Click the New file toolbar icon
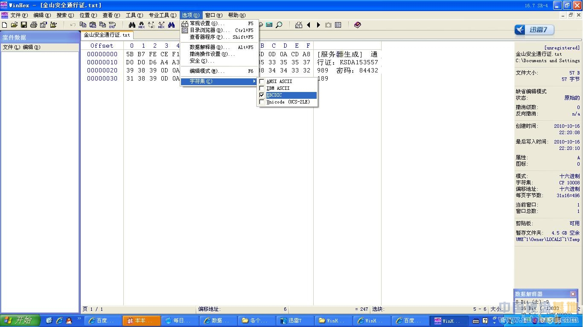Image resolution: width=583 pixels, height=327 pixels. coord(5,25)
